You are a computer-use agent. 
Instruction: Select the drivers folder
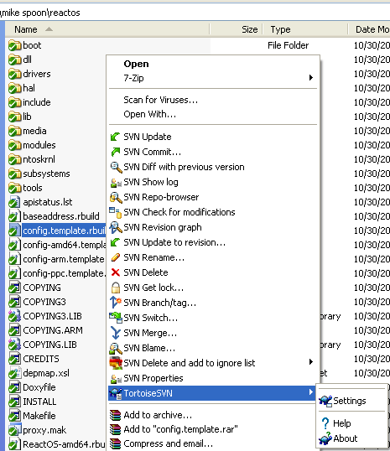click(x=37, y=74)
